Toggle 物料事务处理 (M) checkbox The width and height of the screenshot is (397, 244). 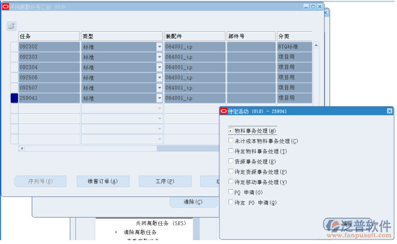pos(231,131)
